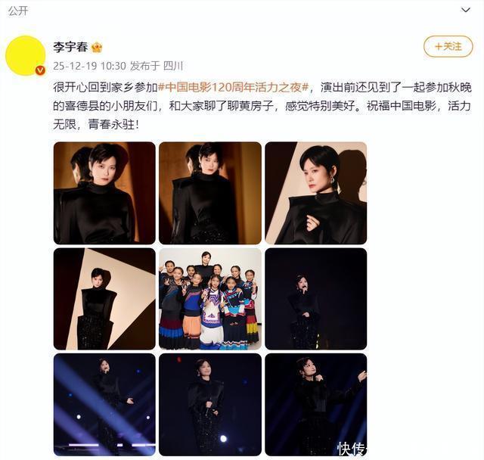Screen dimensions: 484x460
Task: Open the #中国电影120周年活力之夜# hashtag
Action: click(233, 88)
